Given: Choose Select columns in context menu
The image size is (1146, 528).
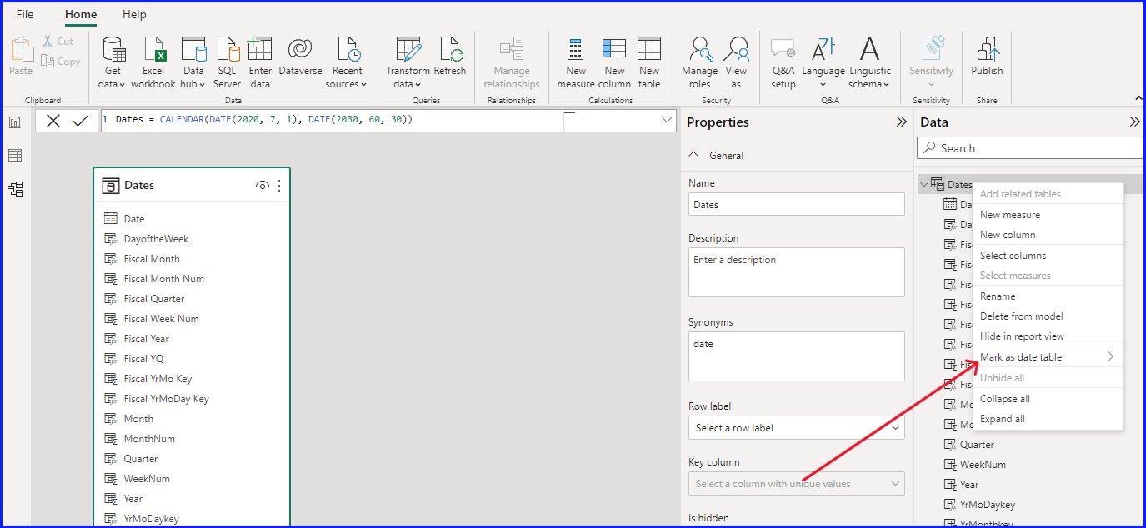Looking at the screenshot, I should click(1048, 256).
